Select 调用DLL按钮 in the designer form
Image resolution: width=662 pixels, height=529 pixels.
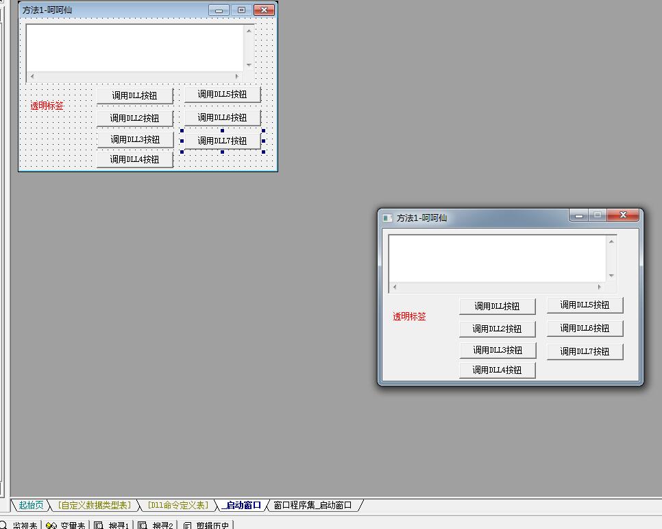point(135,95)
